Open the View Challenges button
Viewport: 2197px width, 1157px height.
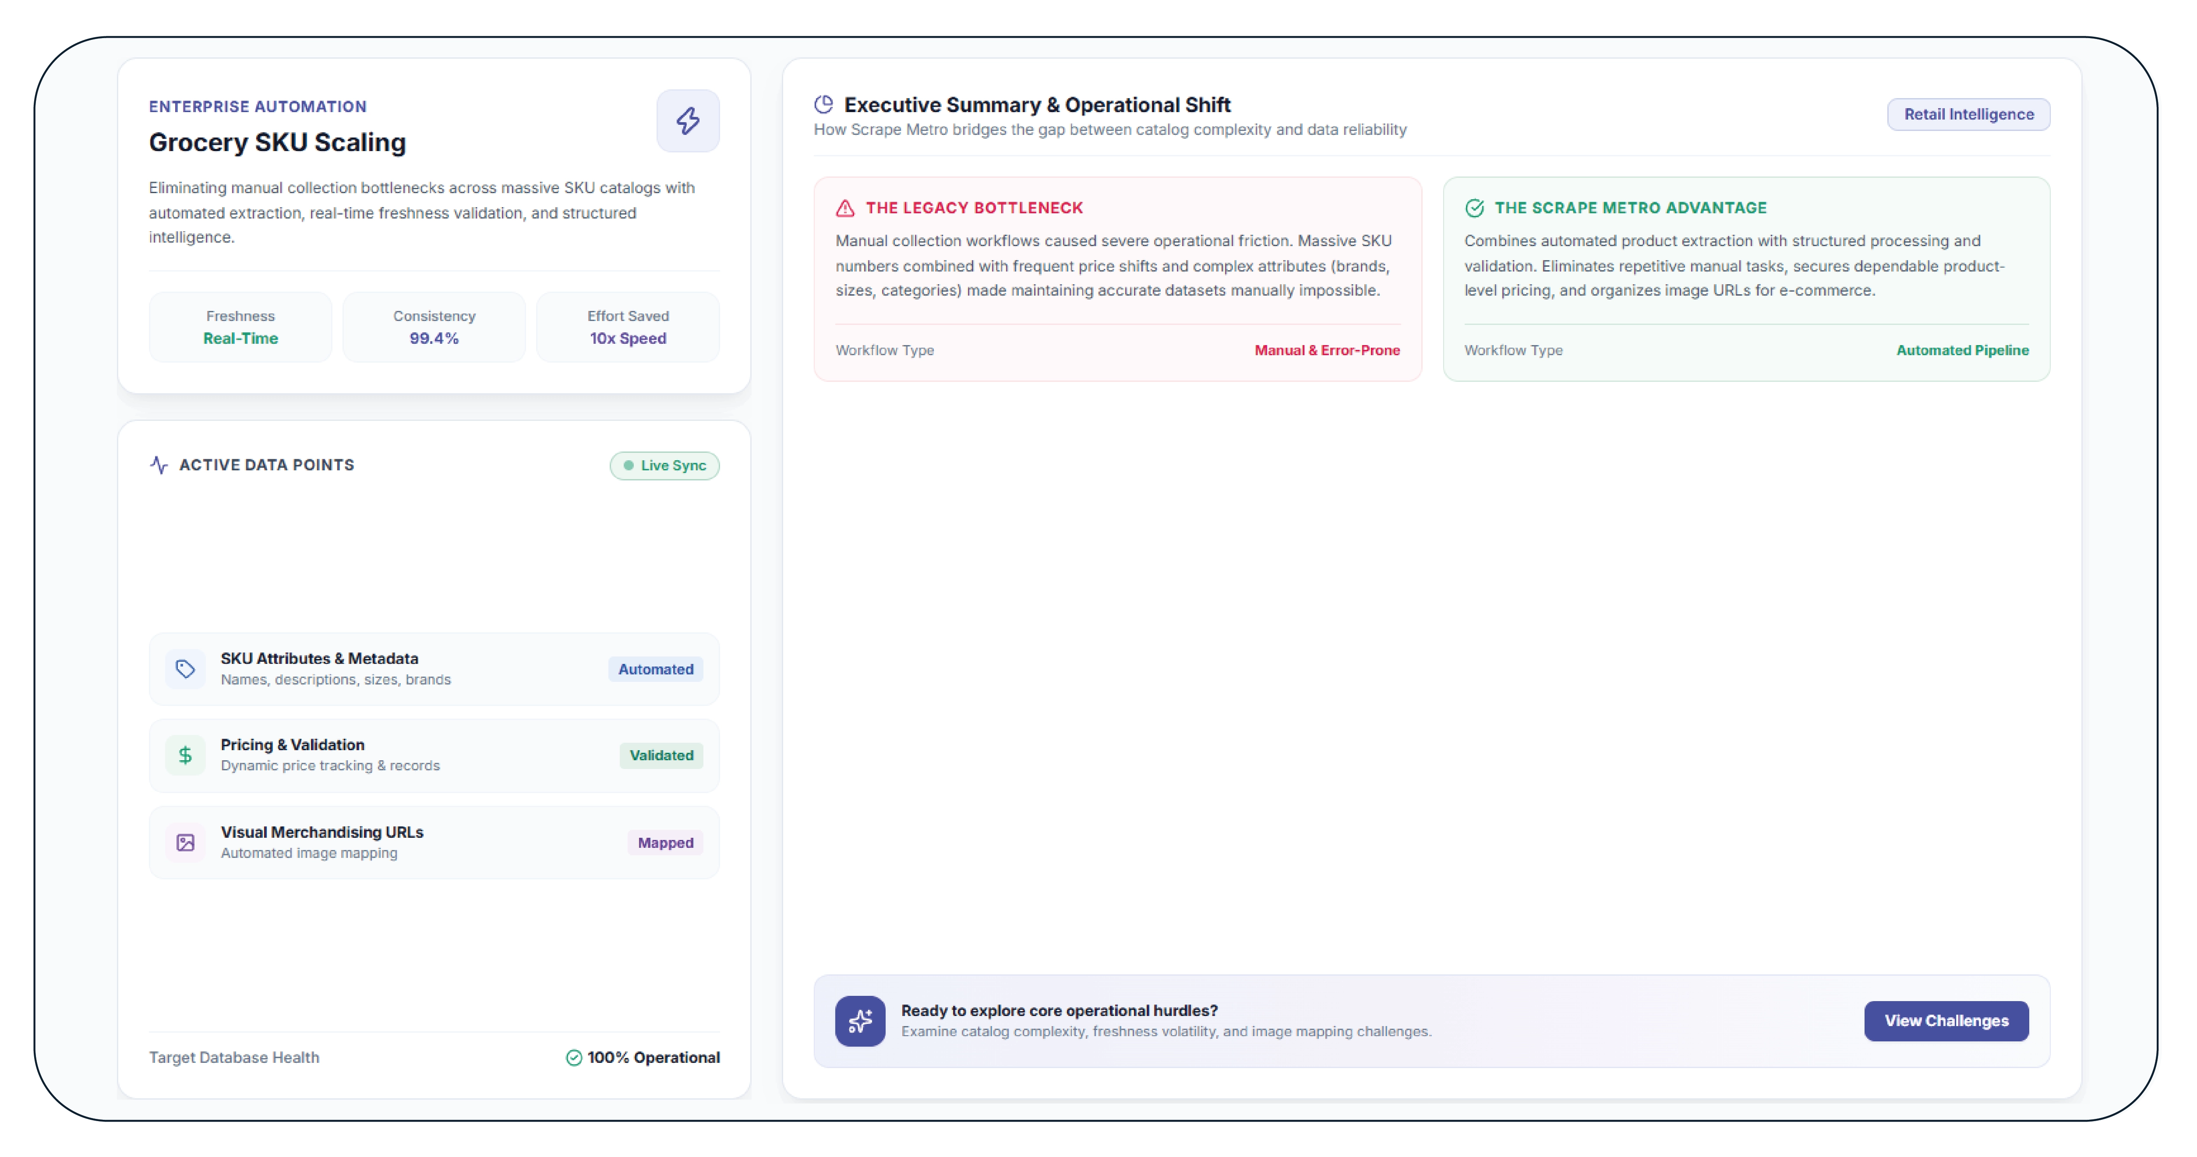1946,1020
